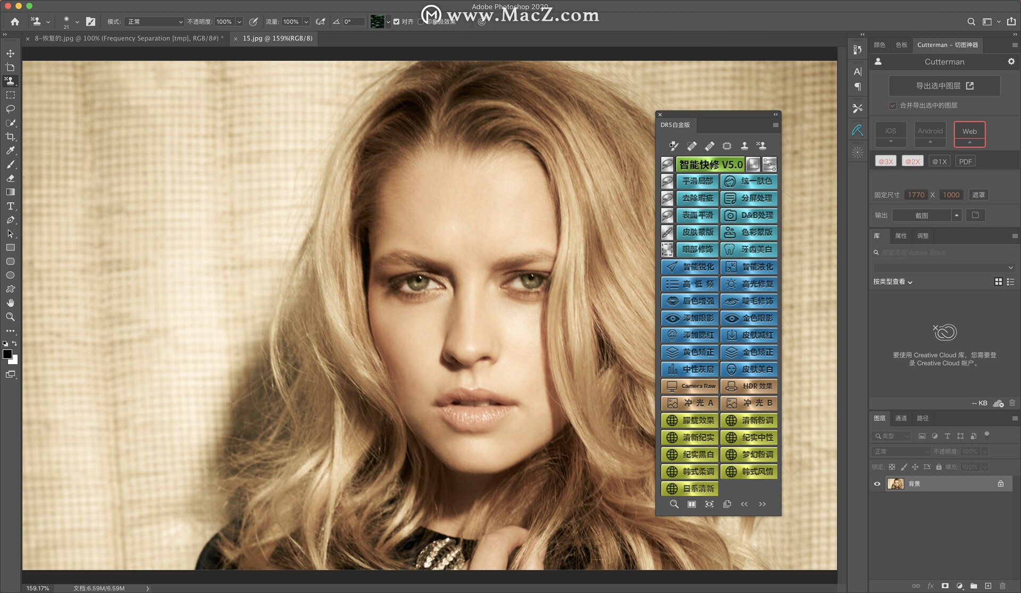
Task: Select the Move tool
Action: [10, 54]
